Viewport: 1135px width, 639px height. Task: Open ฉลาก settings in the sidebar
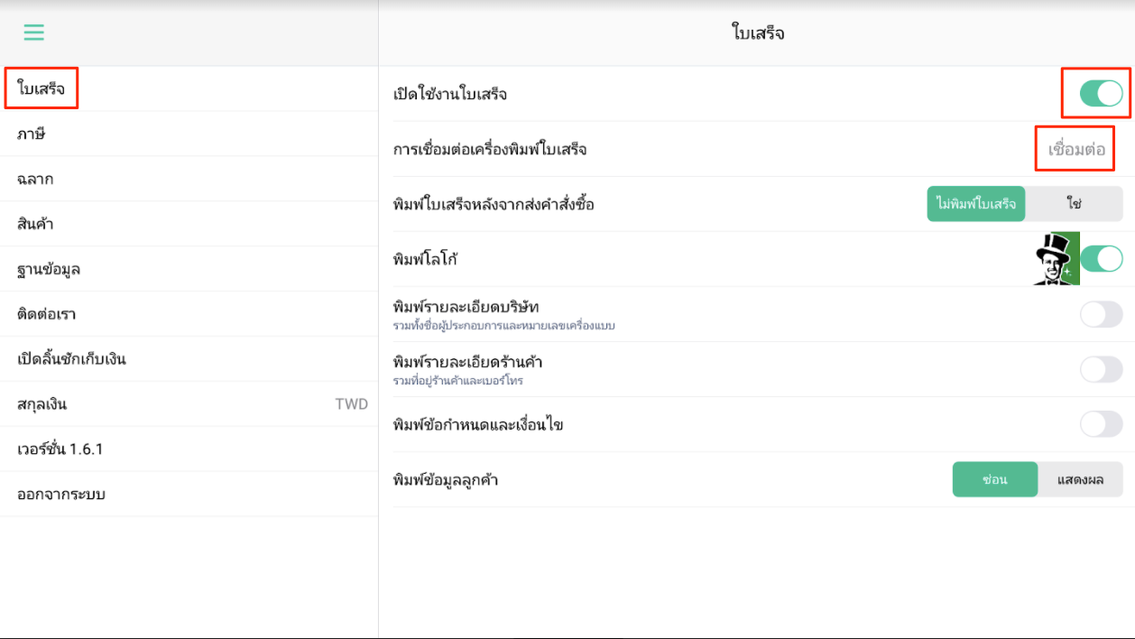tap(189, 179)
